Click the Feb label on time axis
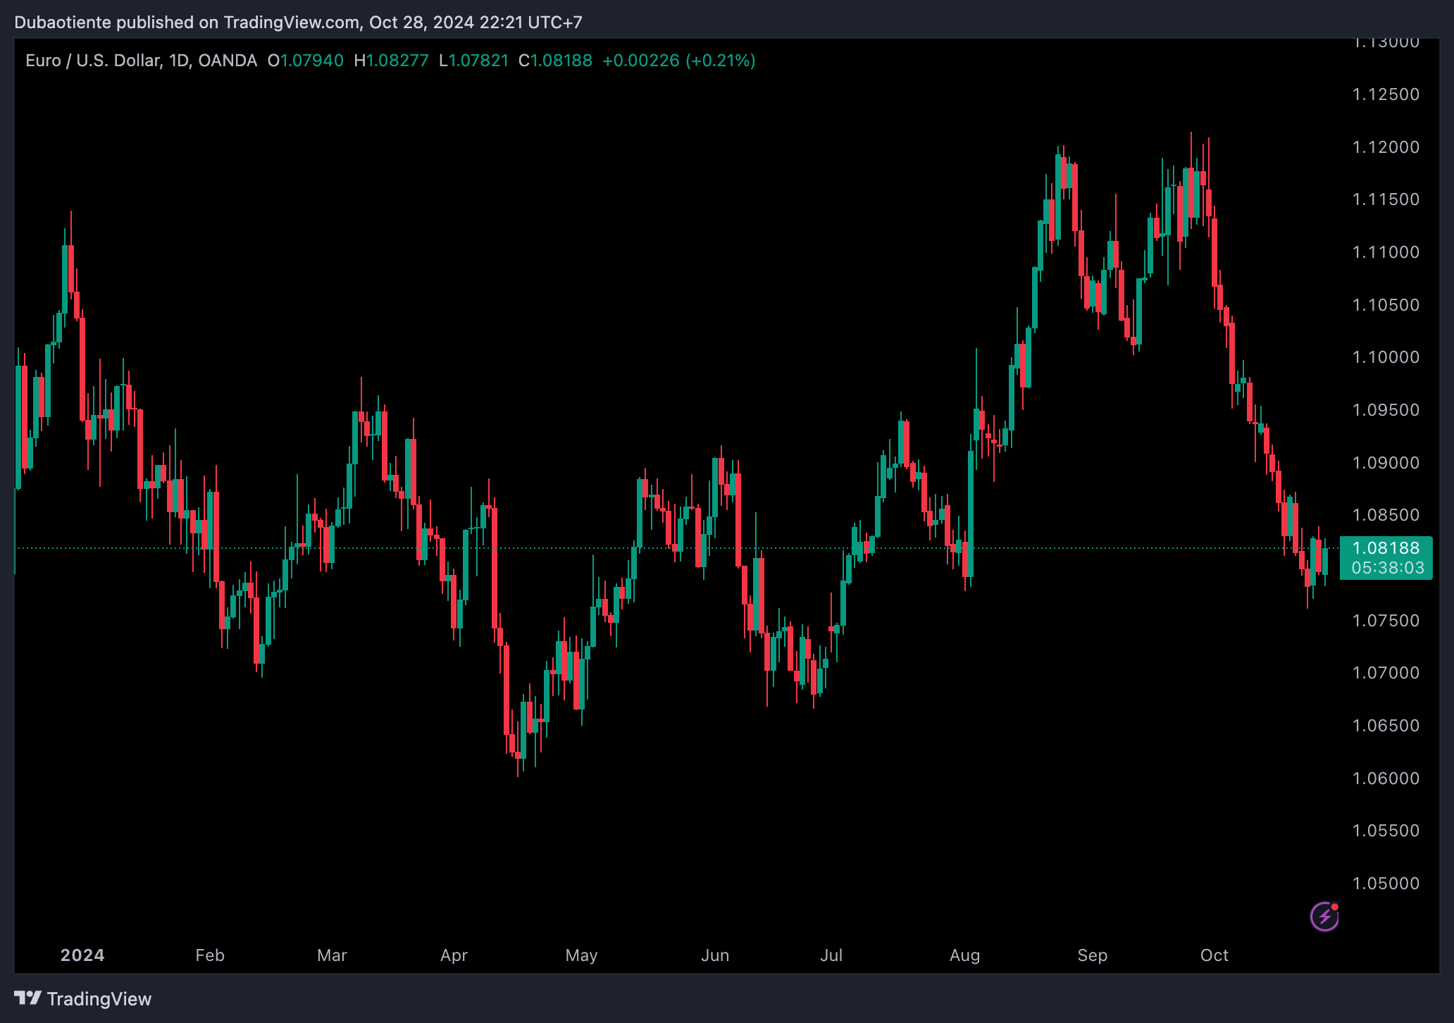1454x1023 pixels. 210,955
